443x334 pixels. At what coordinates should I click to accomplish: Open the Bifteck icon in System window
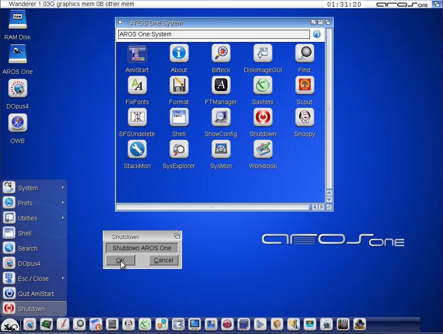(x=221, y=54)
